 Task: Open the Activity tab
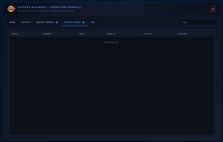[x=26, y=22]
